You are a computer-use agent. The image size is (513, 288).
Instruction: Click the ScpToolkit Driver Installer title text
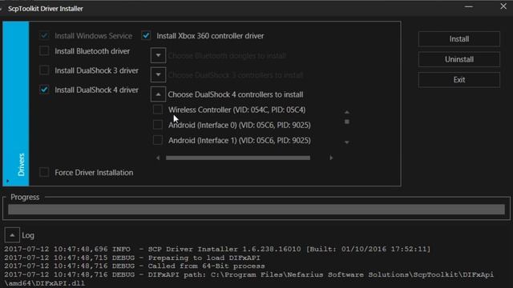pyautogui.click(x=46, y=9)
